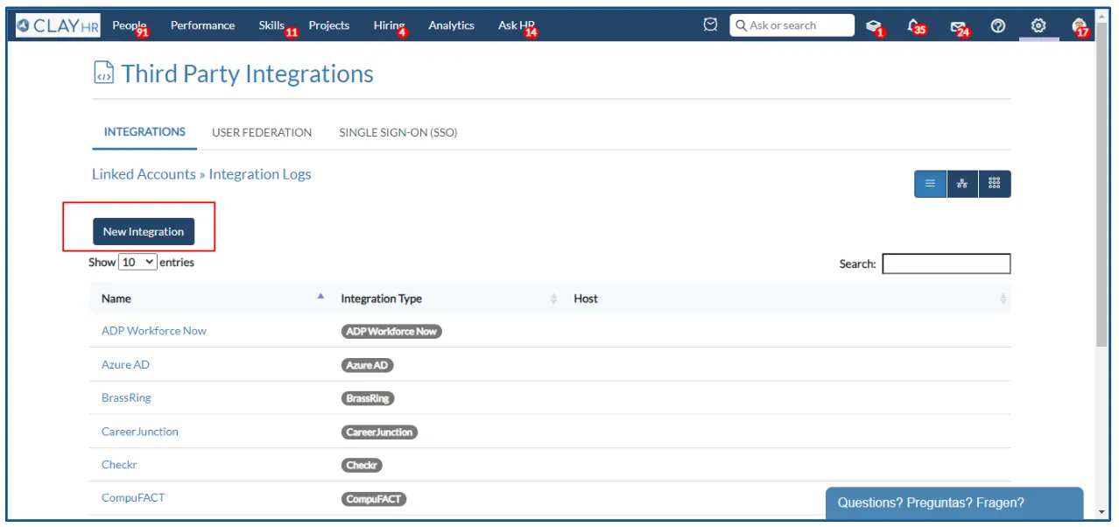Click the CareerJunction type badge
Screen dimensions: 1119x527
(x=379, y=432)
